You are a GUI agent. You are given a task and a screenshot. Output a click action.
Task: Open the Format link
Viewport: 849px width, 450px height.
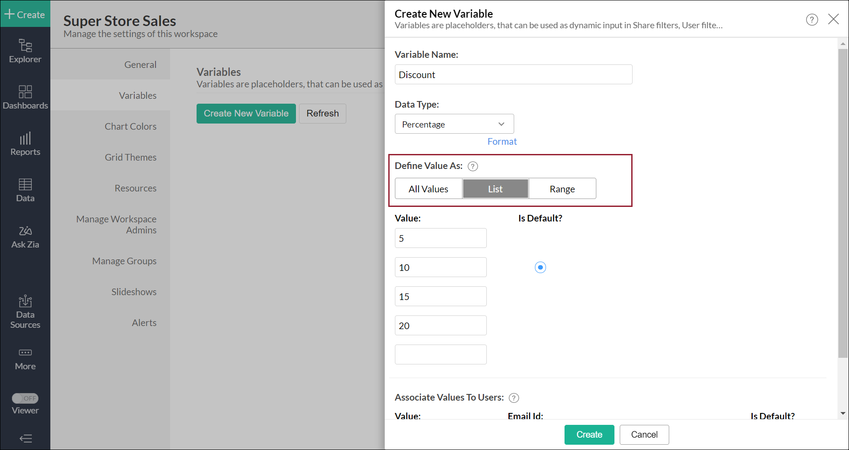[x=502, y=142]
